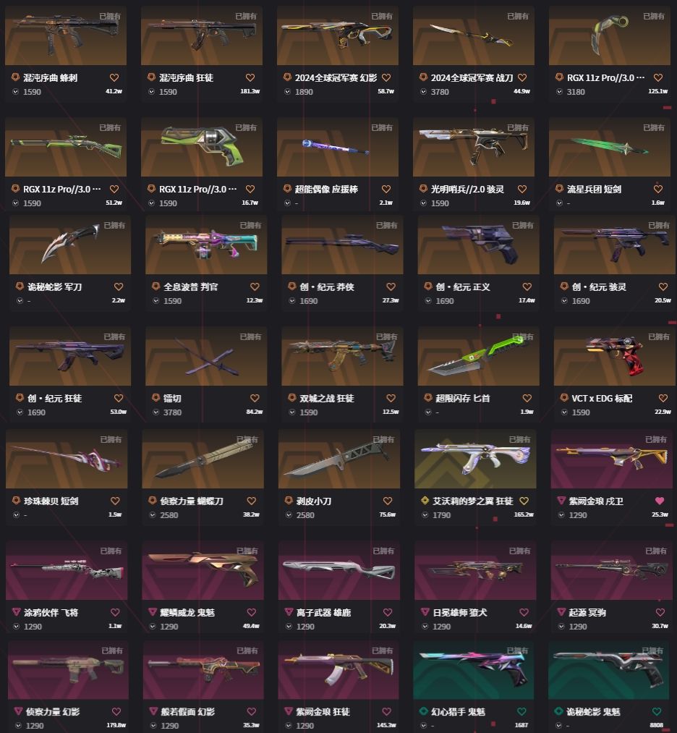
Task: Open the 光明哨兵//2.0 骇灵 weapon thumbnail
Action: coord(473,147)
